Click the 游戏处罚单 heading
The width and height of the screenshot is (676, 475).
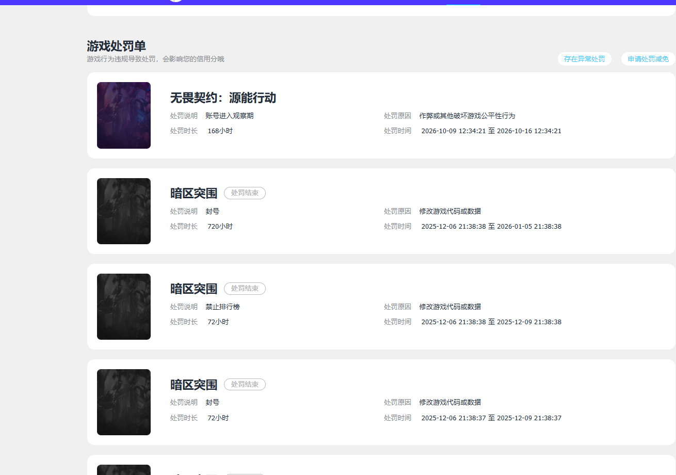point(116,46)
